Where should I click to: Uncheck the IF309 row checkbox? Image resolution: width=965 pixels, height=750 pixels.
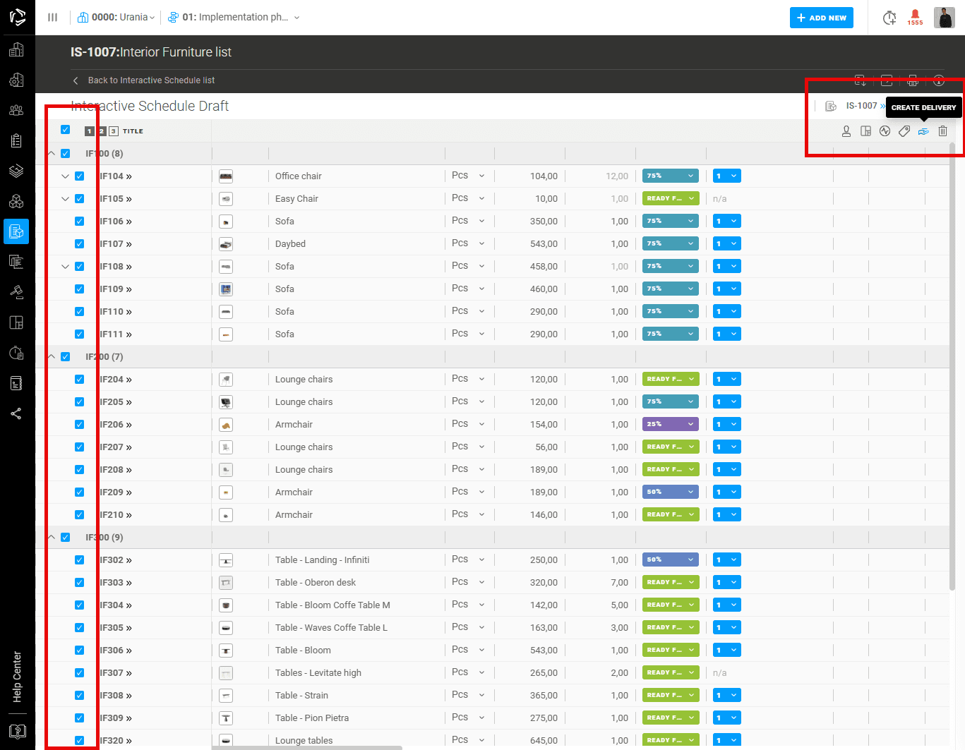click(80, 718)
